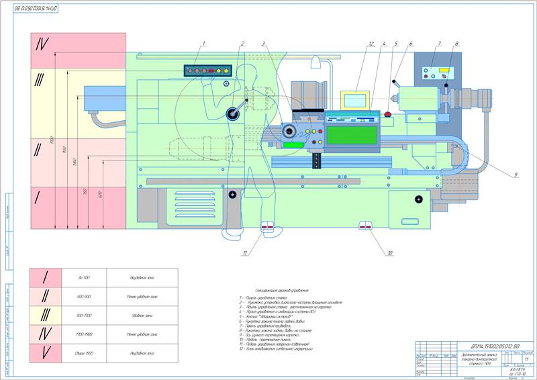This screenshot has width=537, height=380.
Task: Click callout number 7 above the drive panel
Action: [440, 44]
